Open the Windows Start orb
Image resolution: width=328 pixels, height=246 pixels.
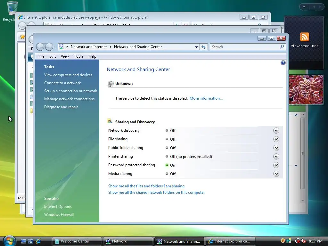pos(9,241)
